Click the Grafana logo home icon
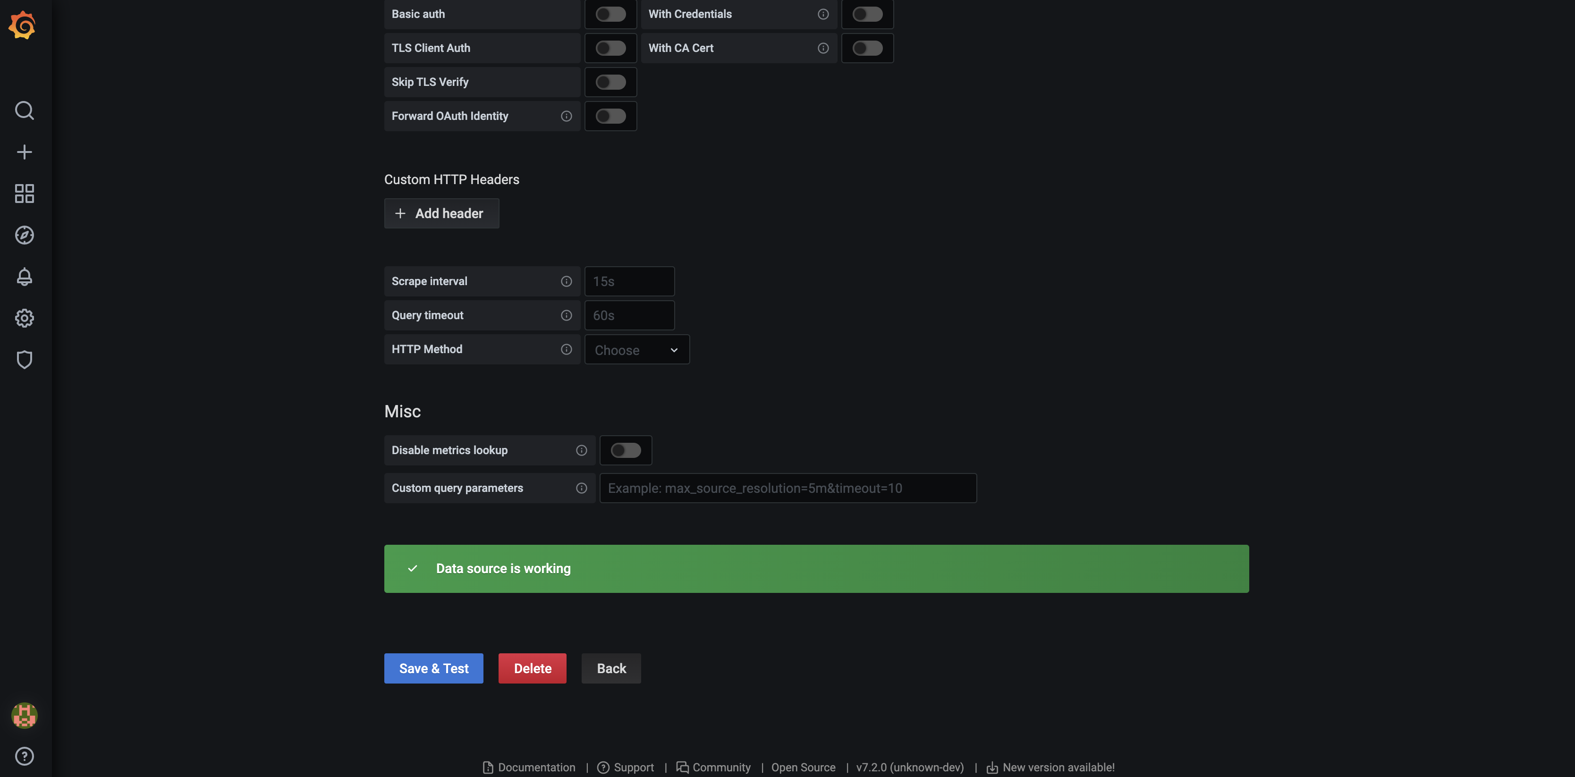Screen dimensions: 1575x777 tap(23, 25)
